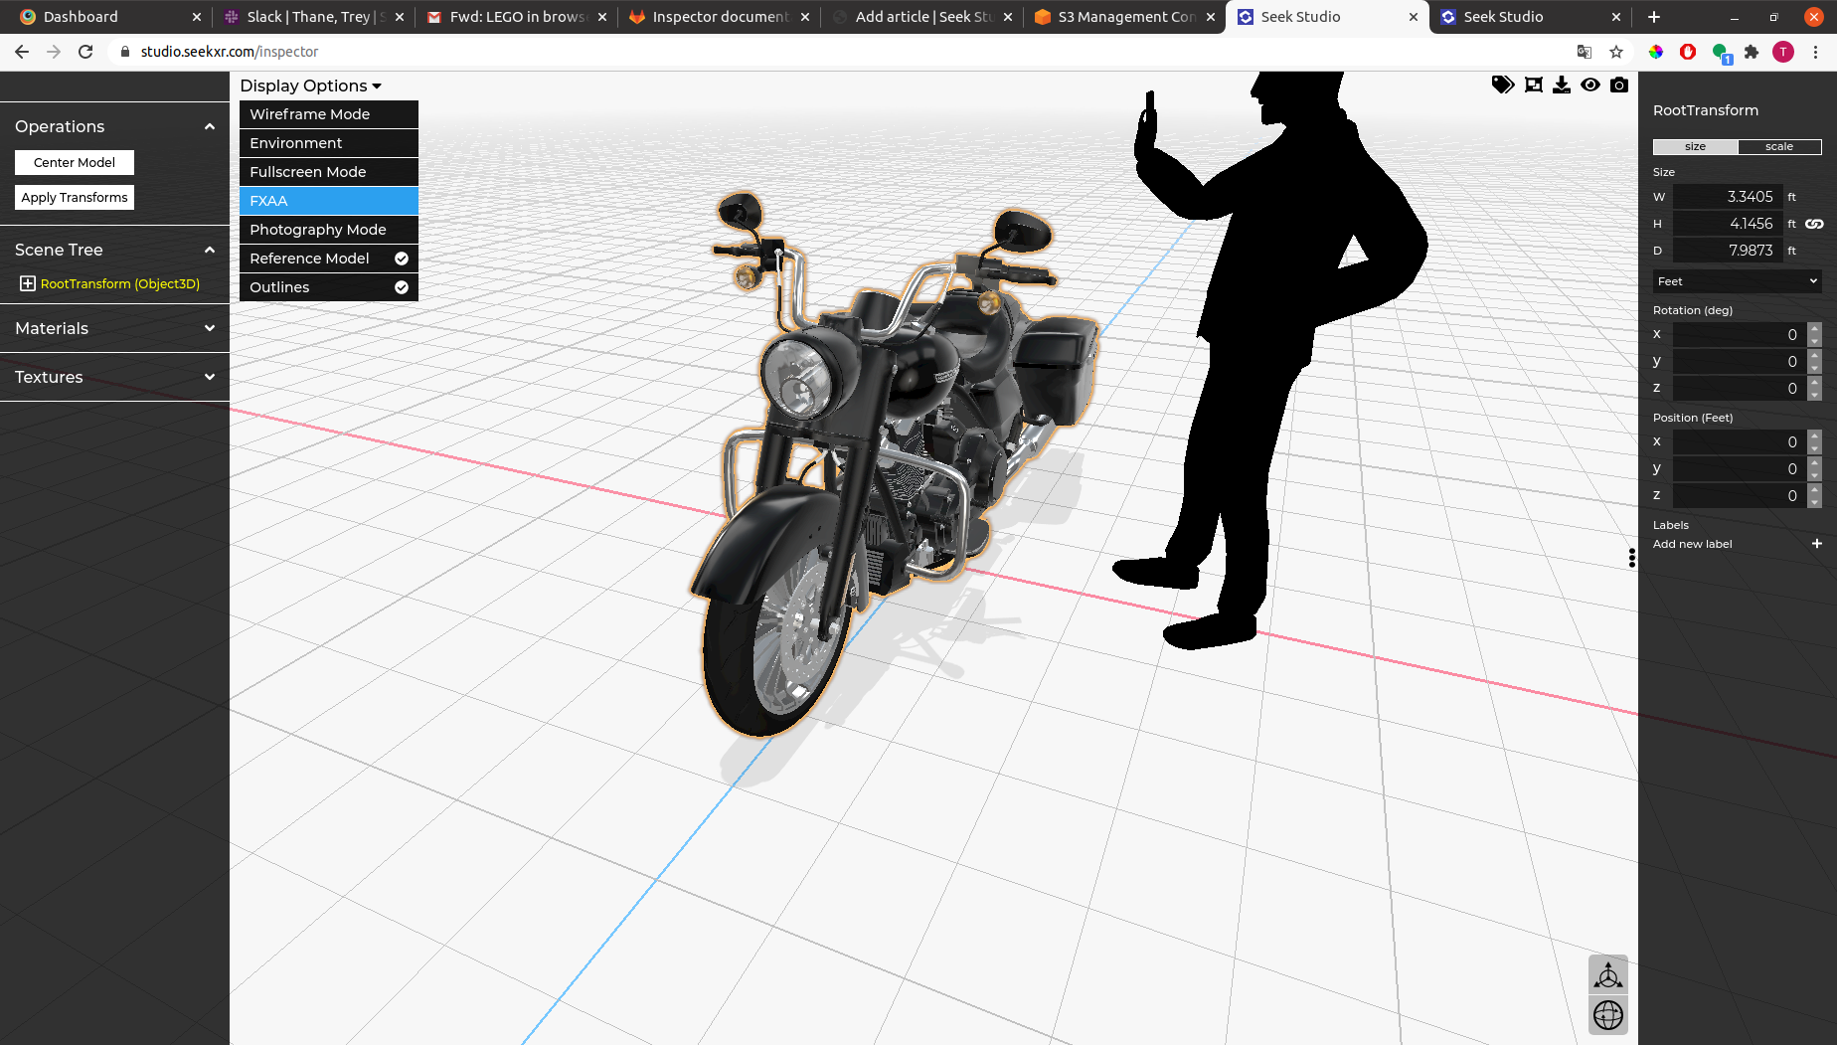
Task: Open the three-dot panel handle
Action: point(1632,558)
